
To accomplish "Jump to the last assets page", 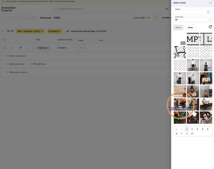I will click(192, 133).
